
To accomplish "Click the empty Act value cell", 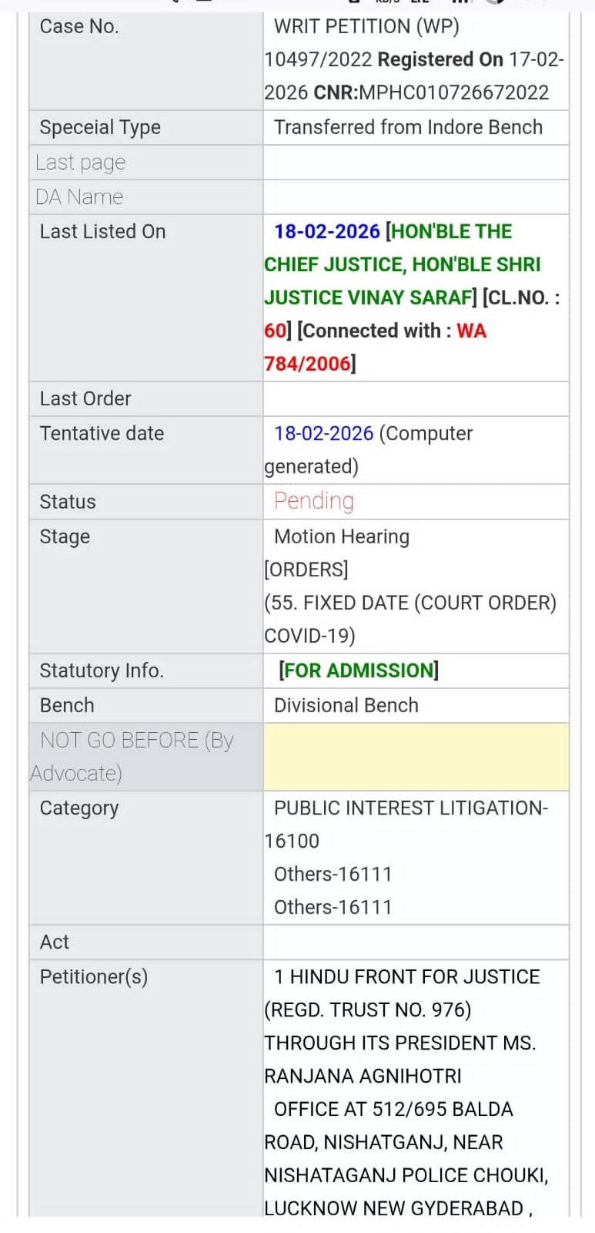I will point(416,942).
